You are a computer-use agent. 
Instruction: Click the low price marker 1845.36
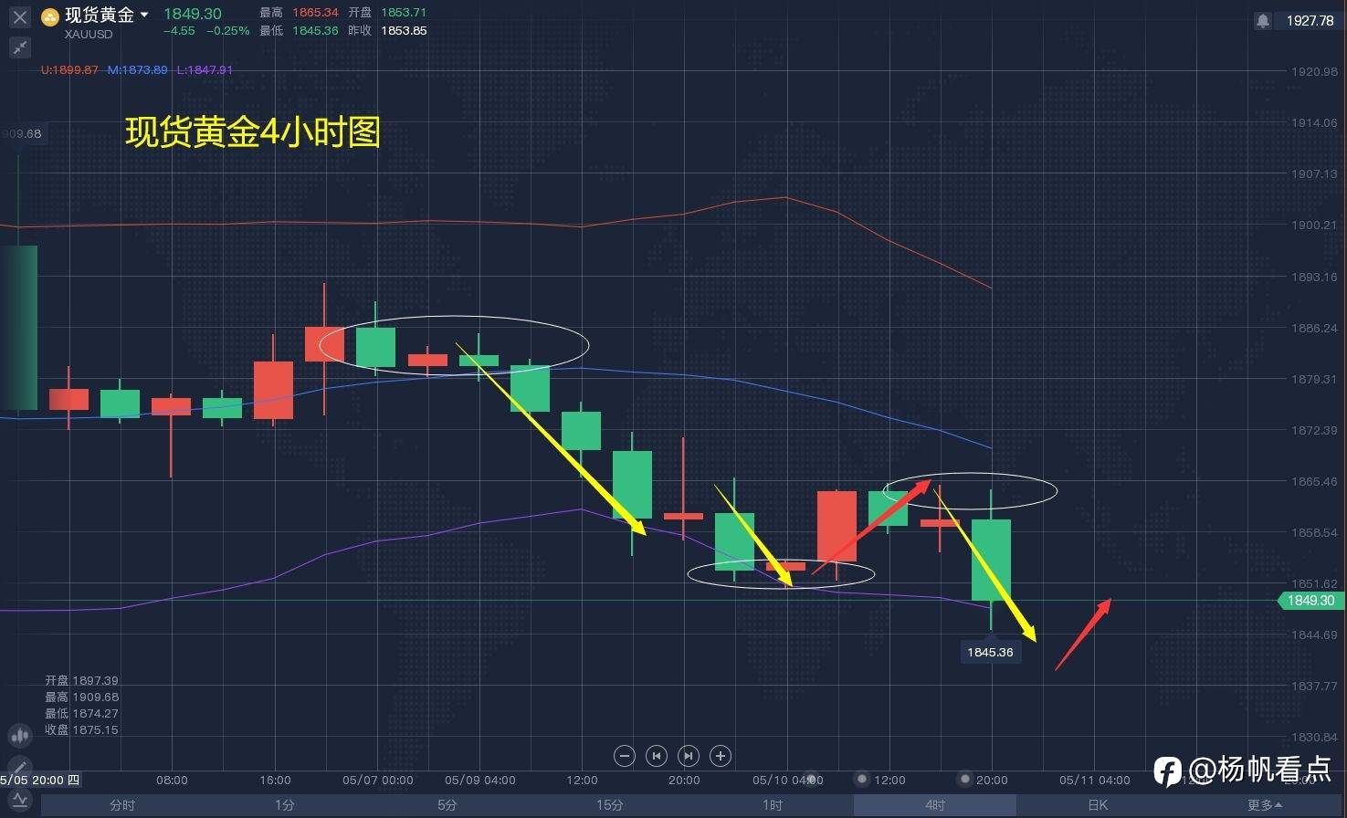990,652
